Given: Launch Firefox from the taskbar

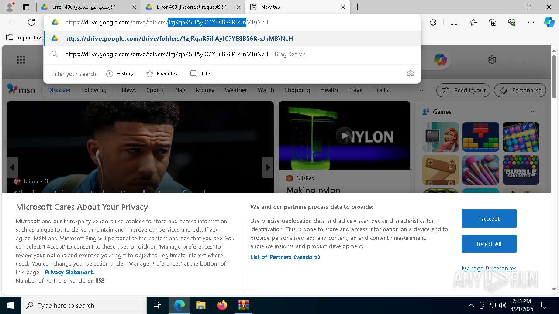Looking at the screenshot, I should coord(222,305).
